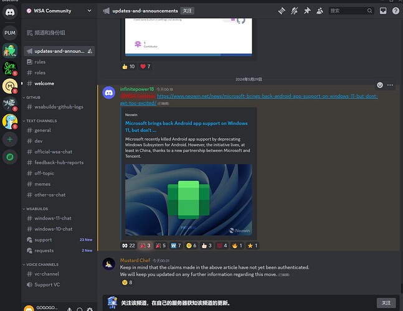Toggle star reaction with 1
The height and width of the screenshot is (311, 403).
(x=252, y=246)
